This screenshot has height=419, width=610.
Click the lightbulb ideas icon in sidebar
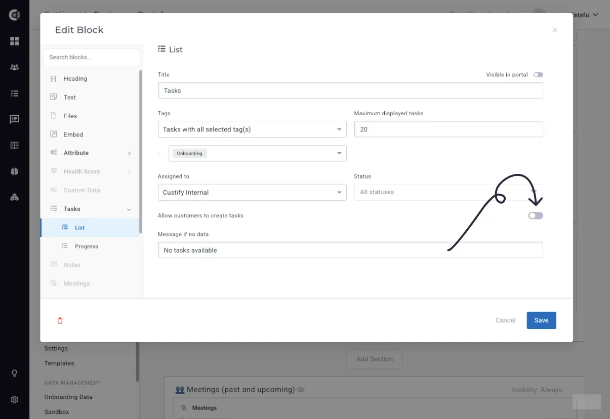[x=14, y=374]
